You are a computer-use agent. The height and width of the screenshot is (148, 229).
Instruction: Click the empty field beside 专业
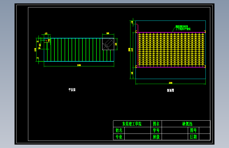[138, 137]
